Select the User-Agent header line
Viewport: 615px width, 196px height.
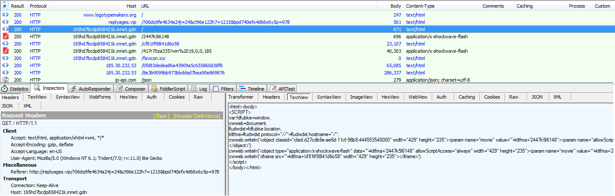(92, 158)
